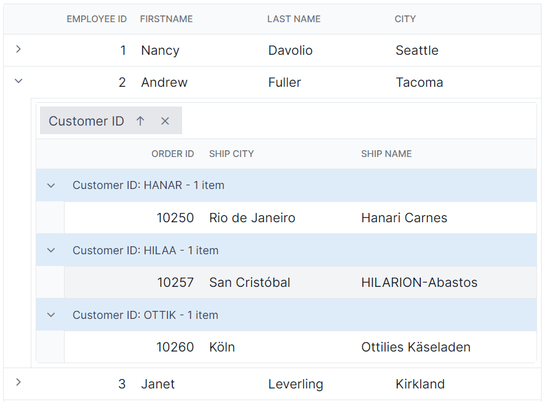Viewport: 542px width, 402px height.
Task: Expand Janet Leverling's detail row
Action: 18,383
